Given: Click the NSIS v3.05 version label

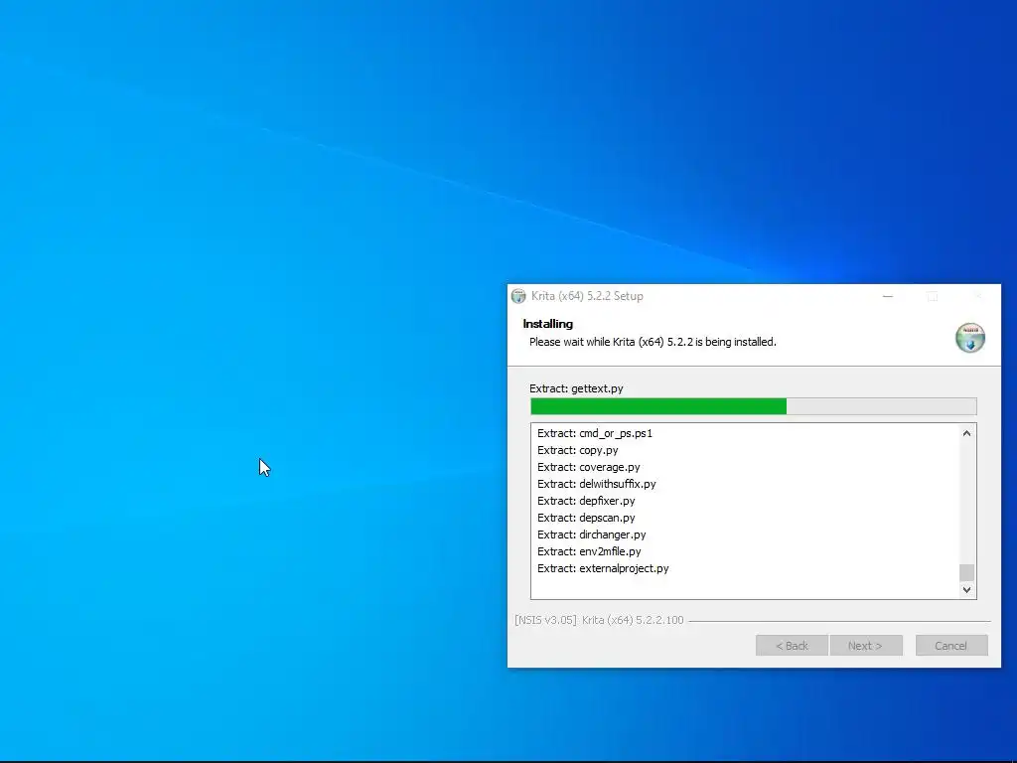Looking at the screenshot, I should click(x=599, y=620).
